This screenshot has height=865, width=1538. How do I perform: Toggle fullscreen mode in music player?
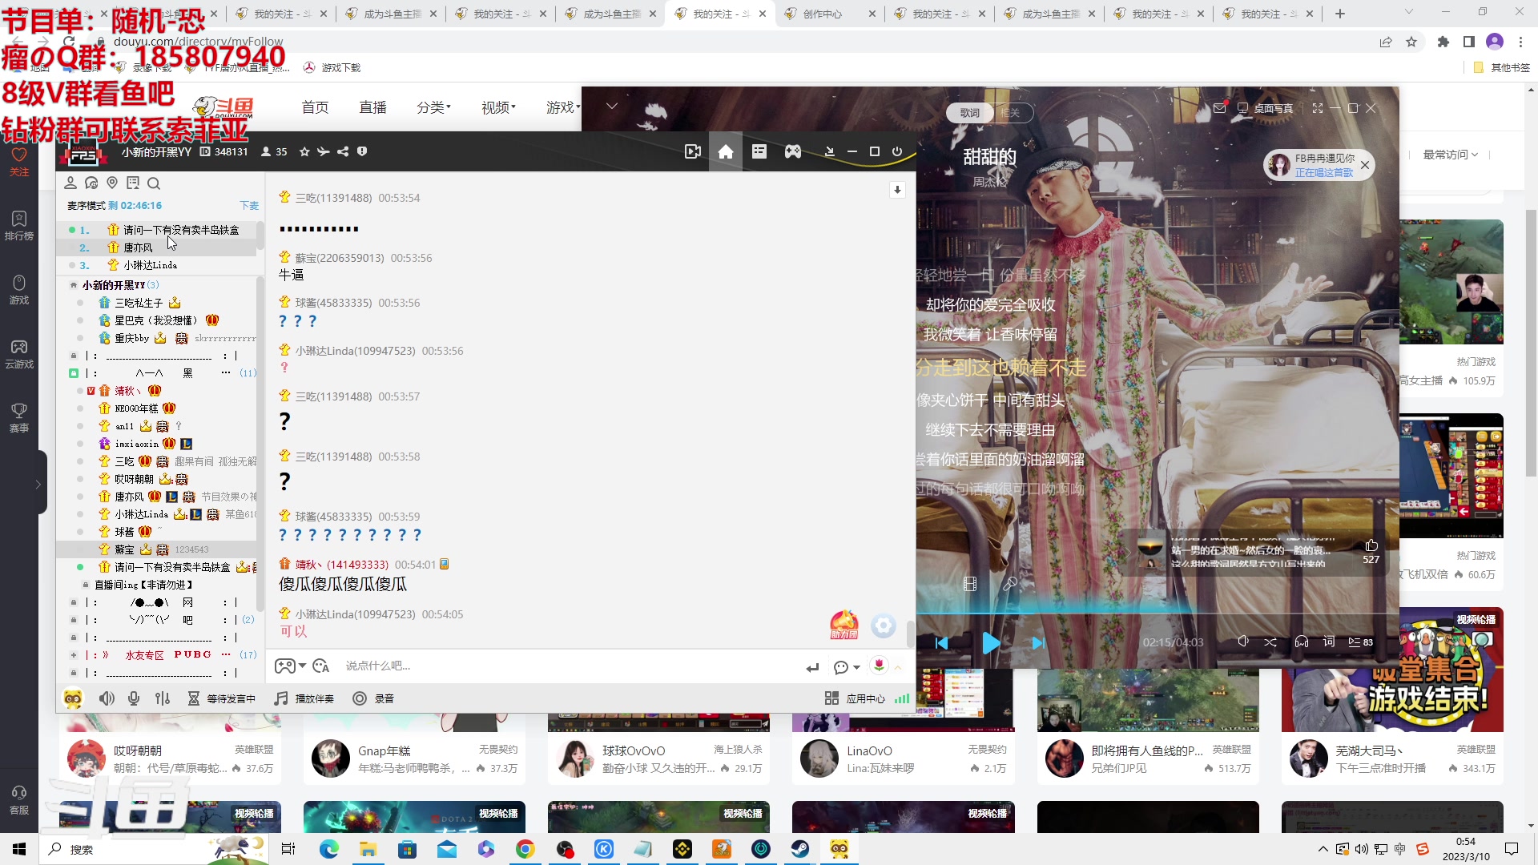(1318, 108)
